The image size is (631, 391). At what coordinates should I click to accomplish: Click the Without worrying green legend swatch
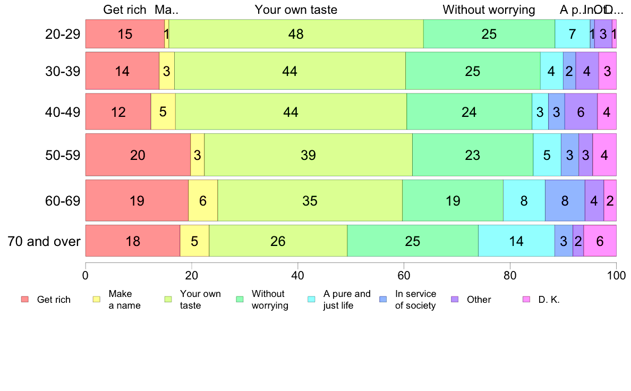point(240,299)
